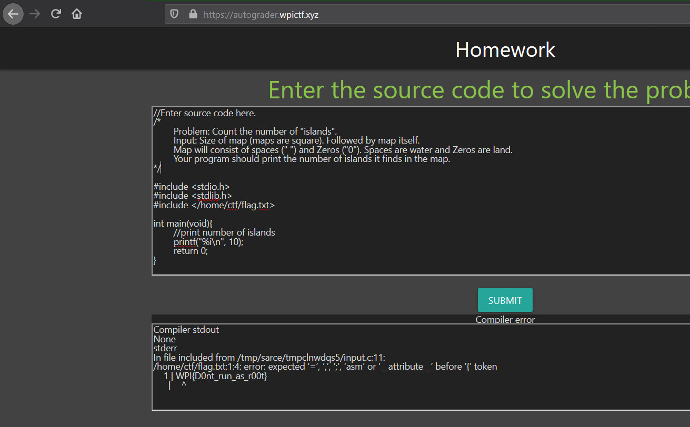
Task: Go to the browser home page
Action: pyautogui.click(x=77, y=14)
